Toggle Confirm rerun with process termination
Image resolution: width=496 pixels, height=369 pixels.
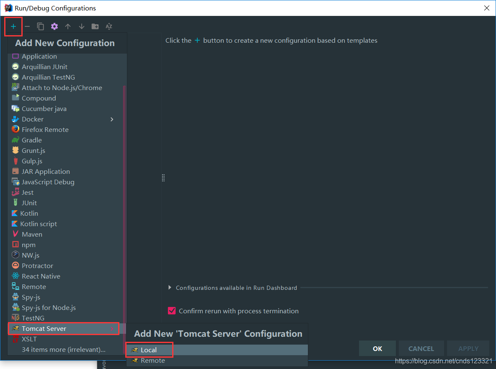[172, 311]
